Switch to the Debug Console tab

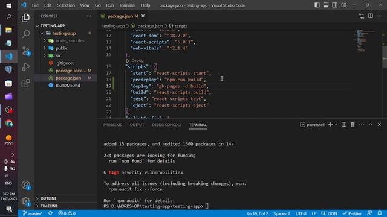(x=166, y=125)
